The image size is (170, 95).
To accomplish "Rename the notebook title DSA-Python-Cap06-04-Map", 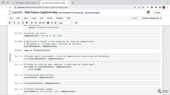I will (41, 12).
